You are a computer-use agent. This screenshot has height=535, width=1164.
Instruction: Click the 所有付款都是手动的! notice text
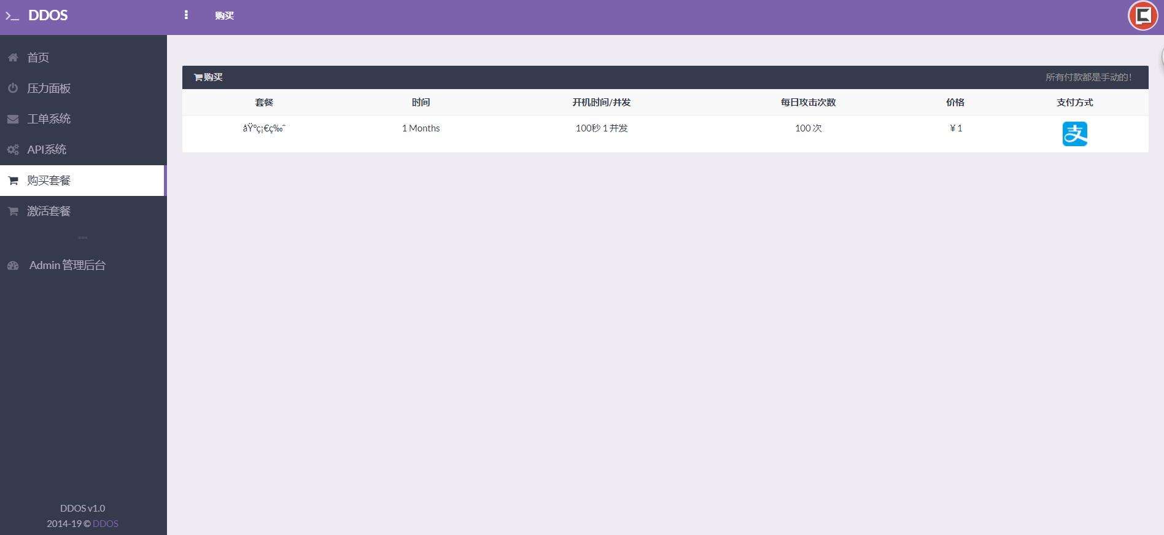coord(1088,77)
